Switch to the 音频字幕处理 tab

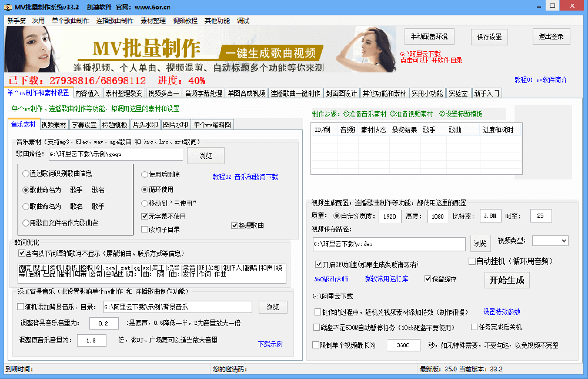(203, 93)
